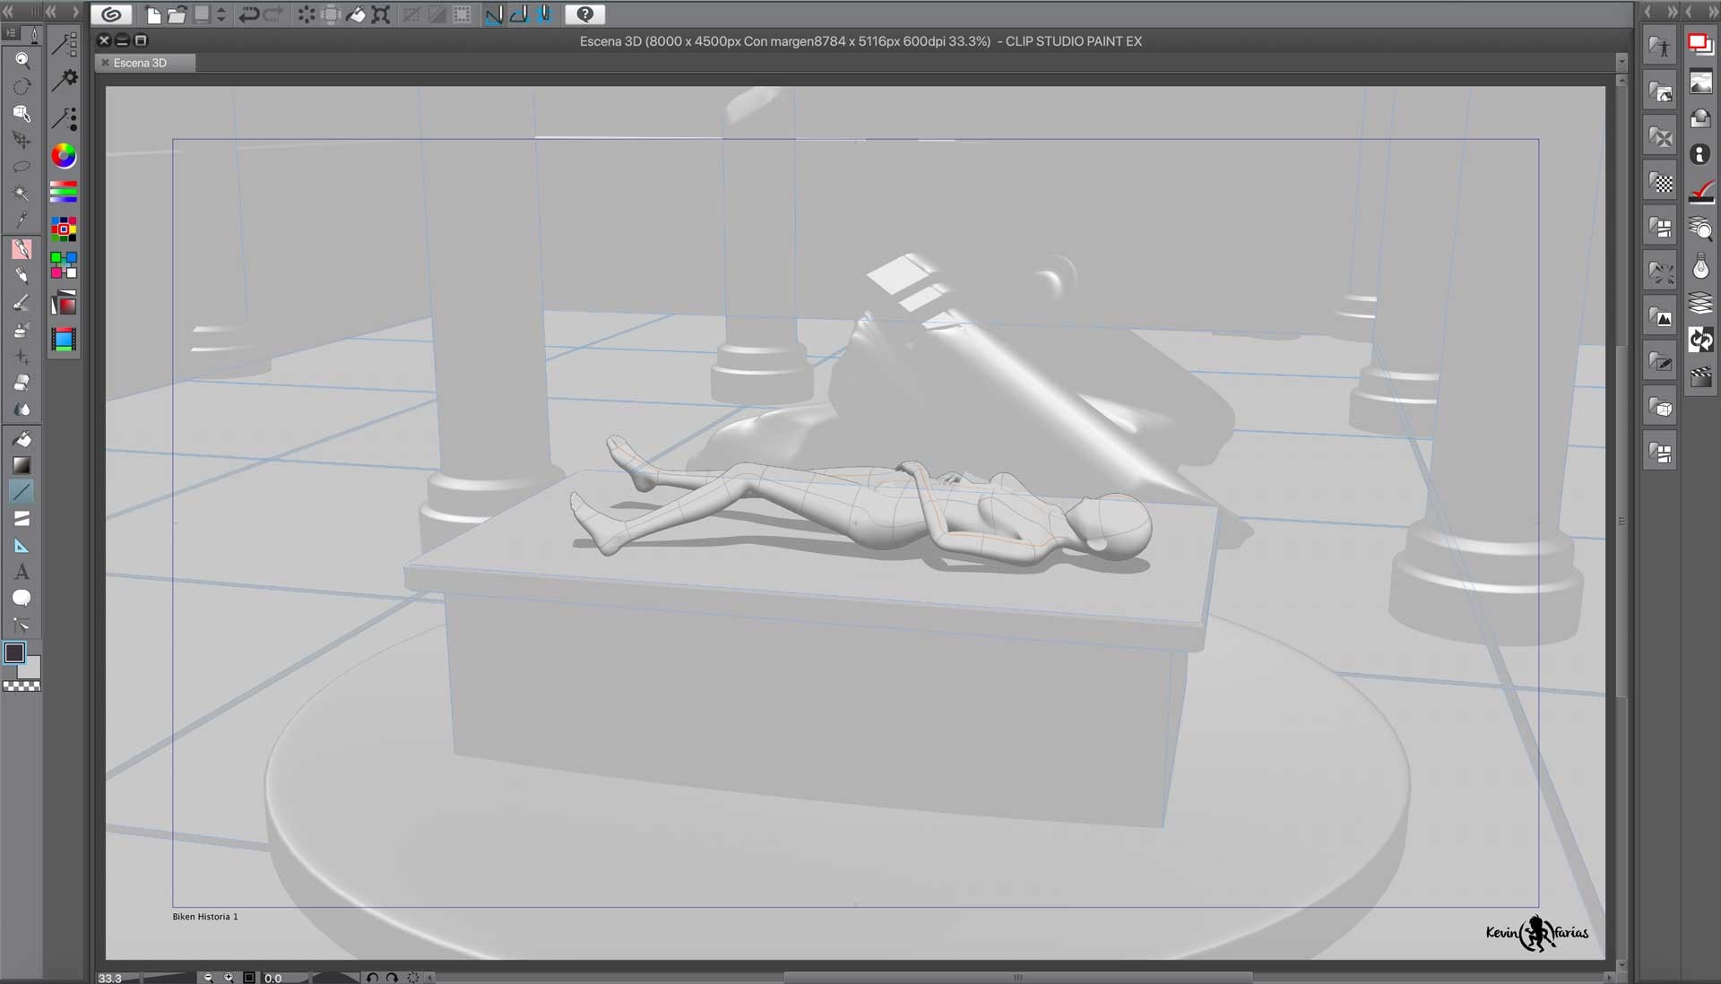The image size is (1721, 984).
Task: Click the Undo button
Action: (248, 14)
